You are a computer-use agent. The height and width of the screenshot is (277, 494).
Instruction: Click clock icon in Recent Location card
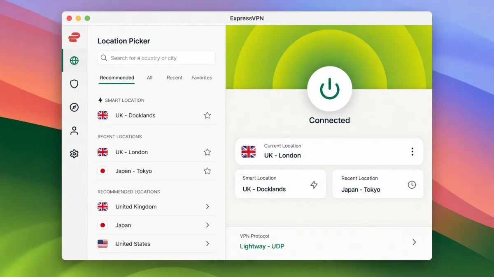click(412, 185)
